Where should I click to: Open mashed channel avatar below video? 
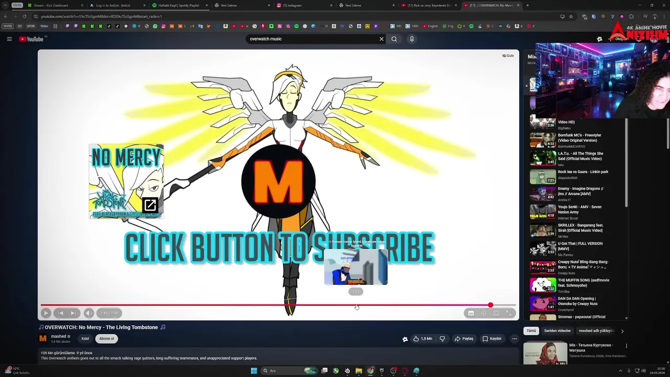click(x=43, y=338)
